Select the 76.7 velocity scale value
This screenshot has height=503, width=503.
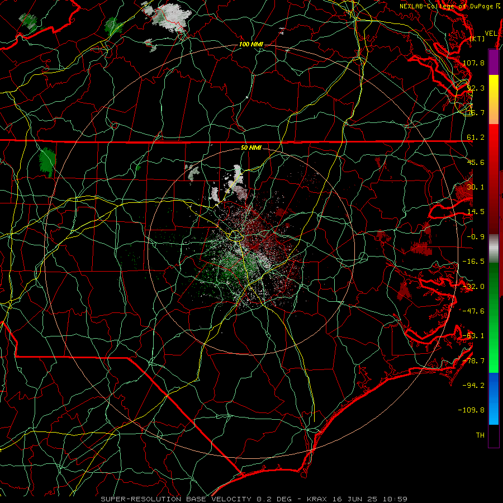(475, 112)
